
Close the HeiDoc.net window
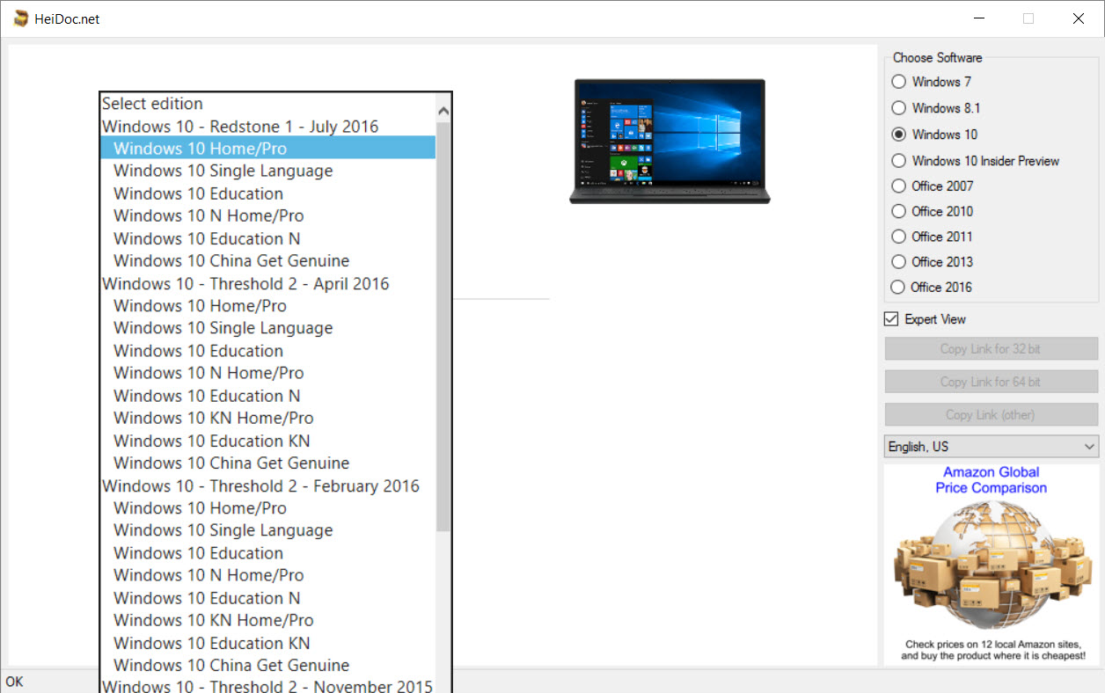(x=1079, y=18)
